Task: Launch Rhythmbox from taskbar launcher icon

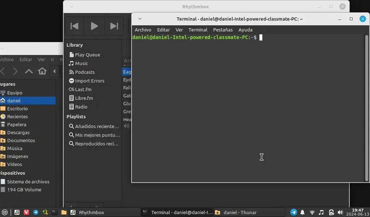Action: tap(17, 212)
